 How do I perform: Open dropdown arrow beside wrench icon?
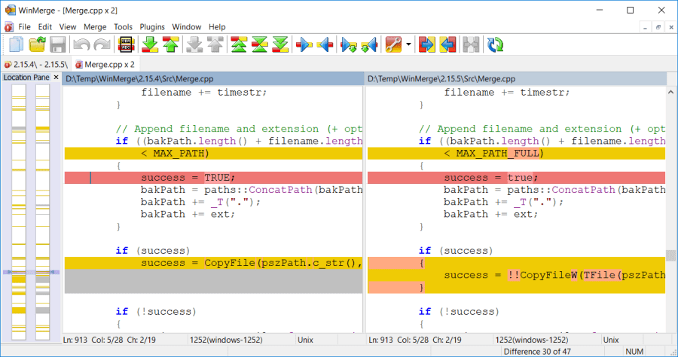(408, 44)
